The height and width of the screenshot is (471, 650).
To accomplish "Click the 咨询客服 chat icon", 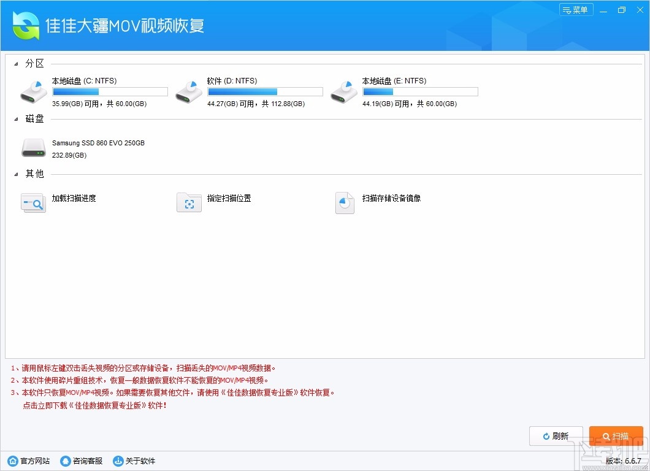I will pyautogui.click(x=65, y=461).
